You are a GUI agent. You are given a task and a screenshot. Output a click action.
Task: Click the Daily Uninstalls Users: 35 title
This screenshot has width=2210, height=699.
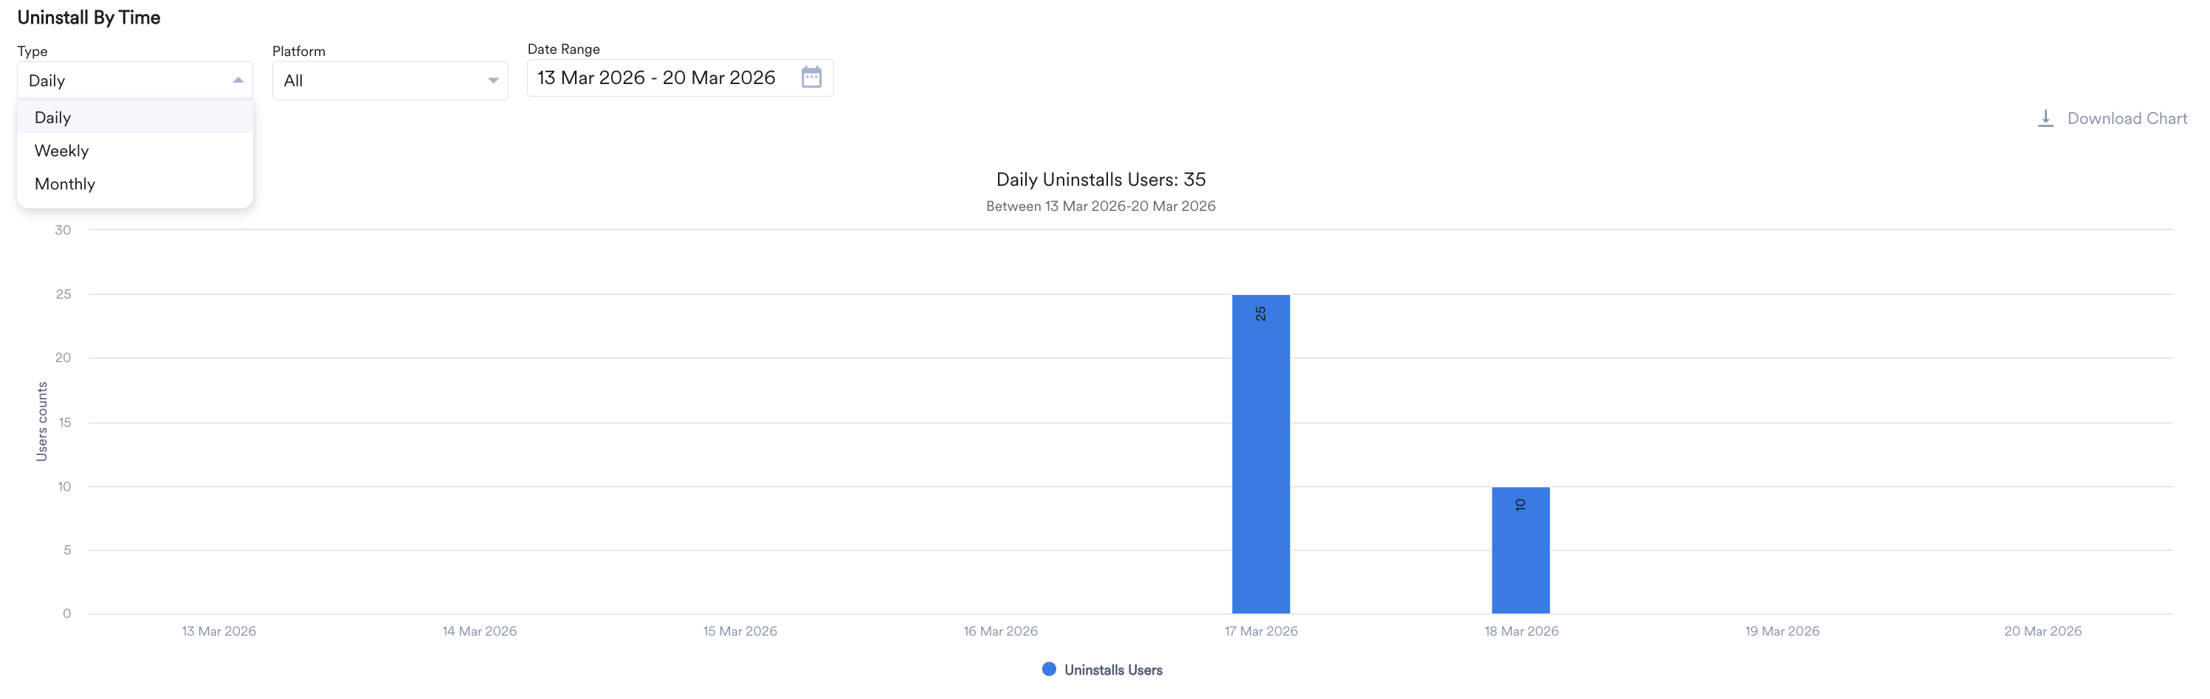click(x=1101, y=179)
